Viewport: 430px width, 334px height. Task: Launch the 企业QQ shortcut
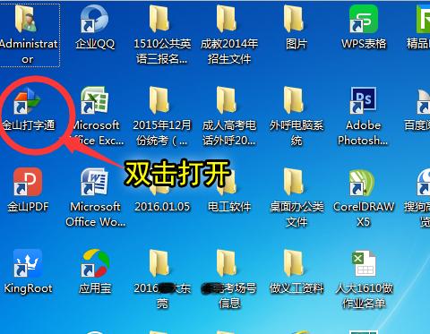(95, 20)
